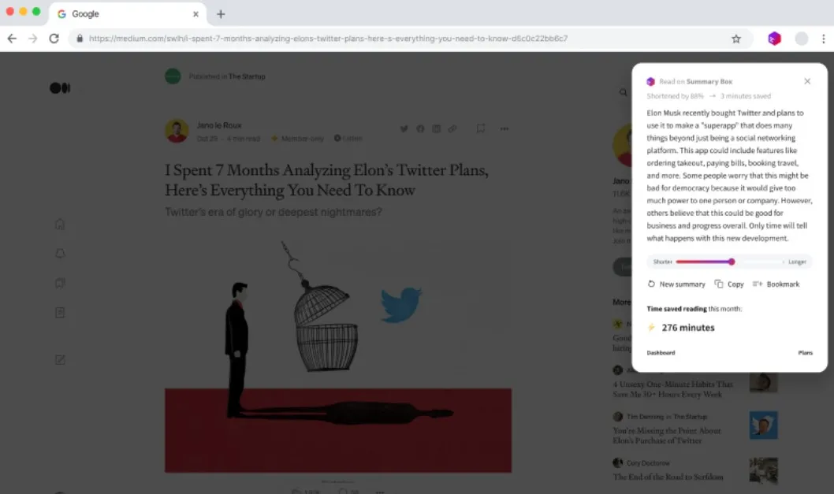Viewport: 834px width, 494px height.
Task: Click Jano le Roux's author avatar
Action: (177, 131)
